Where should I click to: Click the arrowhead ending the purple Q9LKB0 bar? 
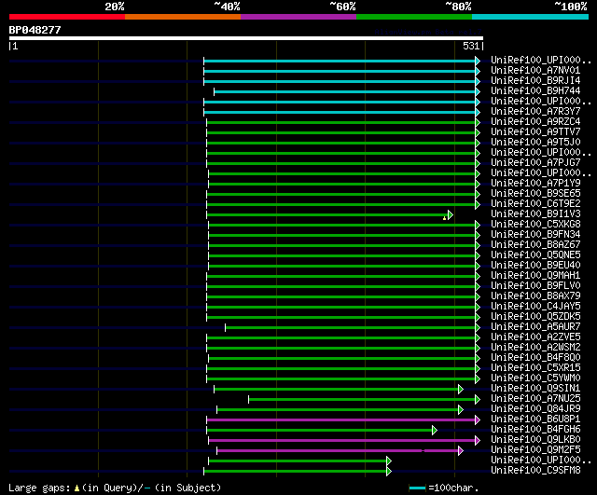point(477,441)
